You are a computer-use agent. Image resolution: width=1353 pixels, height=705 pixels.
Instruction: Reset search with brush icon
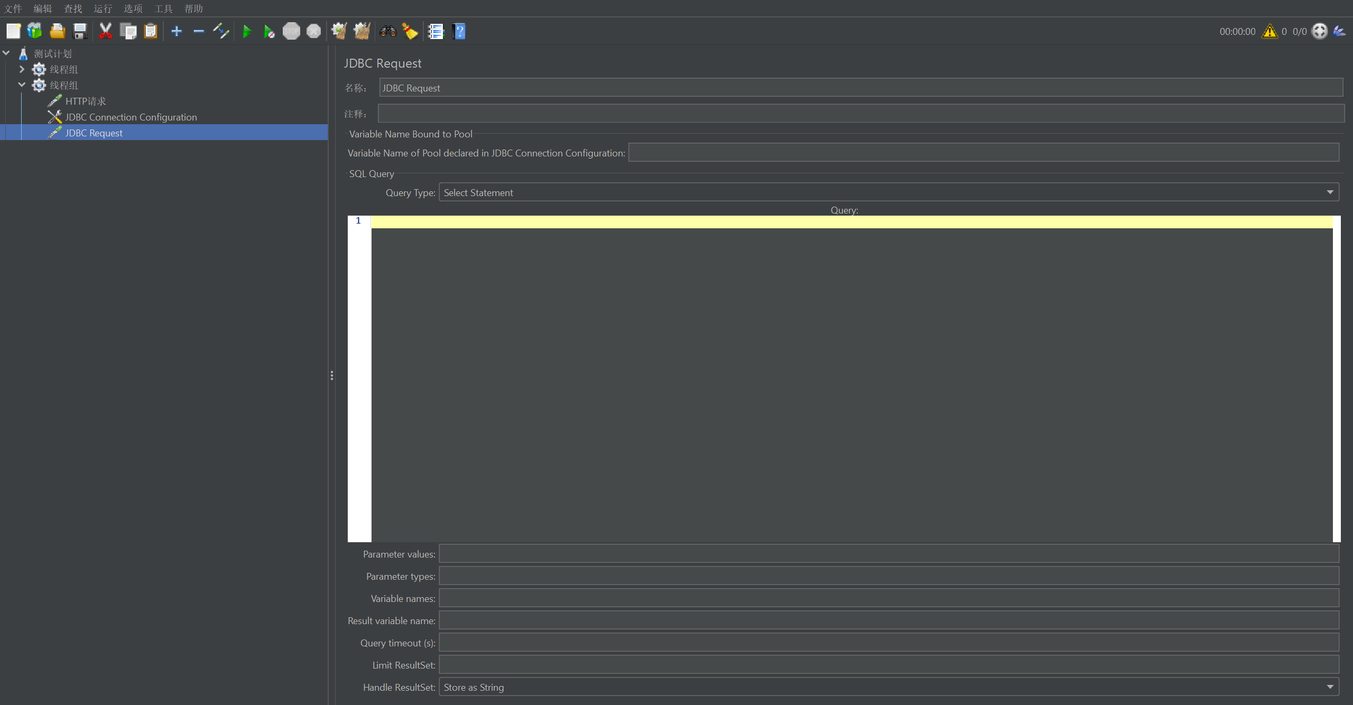point(410,31)
